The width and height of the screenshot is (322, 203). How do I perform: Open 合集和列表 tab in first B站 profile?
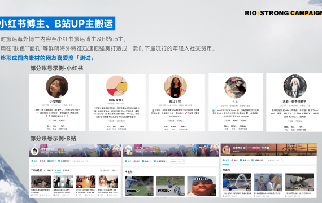coord(64,161)
